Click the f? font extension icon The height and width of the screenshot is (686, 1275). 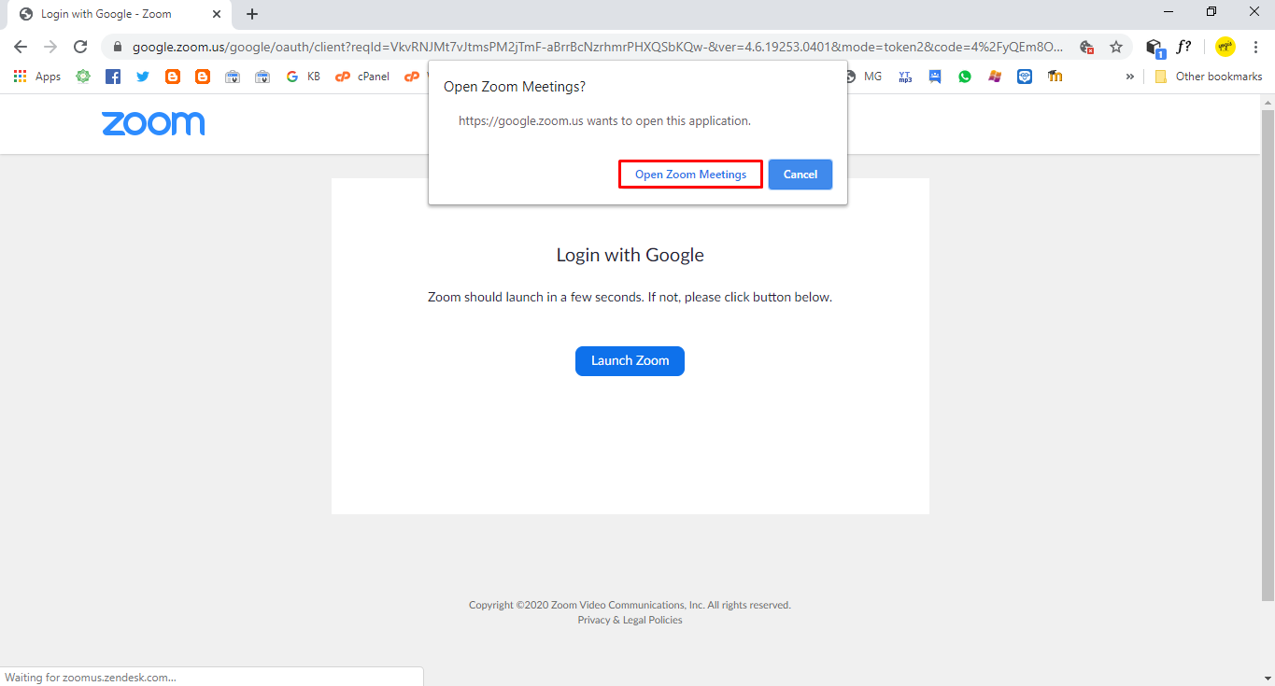click(1183, 46)
